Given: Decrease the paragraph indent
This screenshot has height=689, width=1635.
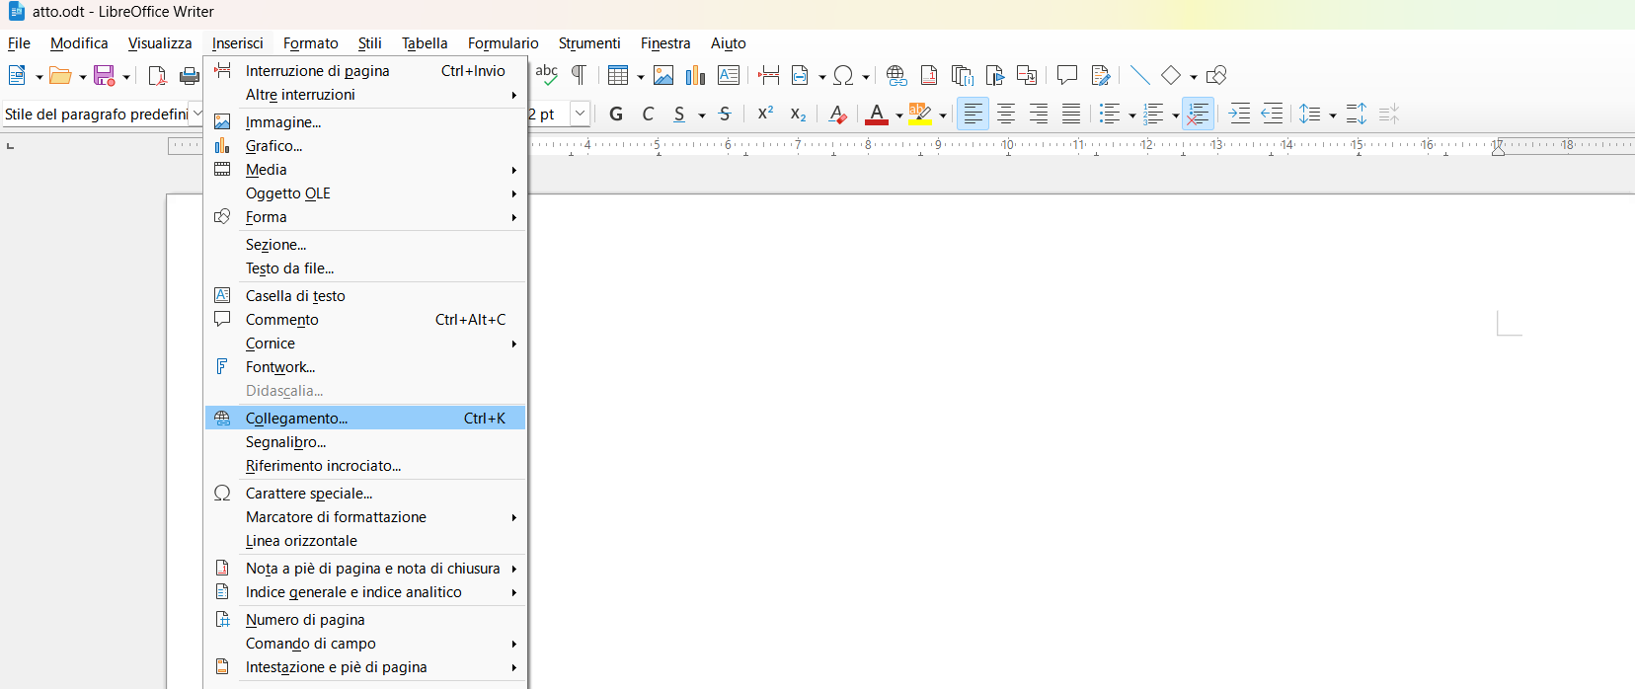Looking at the screenshot, I should click(1272, 114).
